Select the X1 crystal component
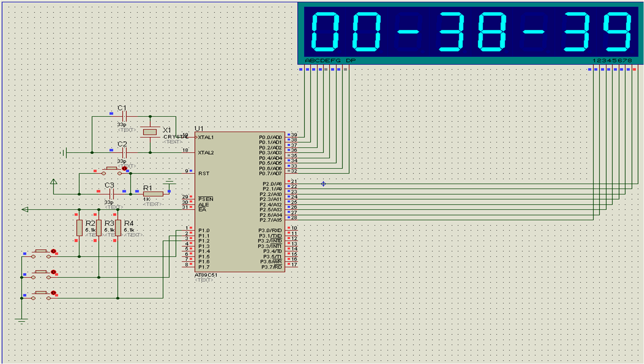644x364 pixels. (x=150, y=132)
